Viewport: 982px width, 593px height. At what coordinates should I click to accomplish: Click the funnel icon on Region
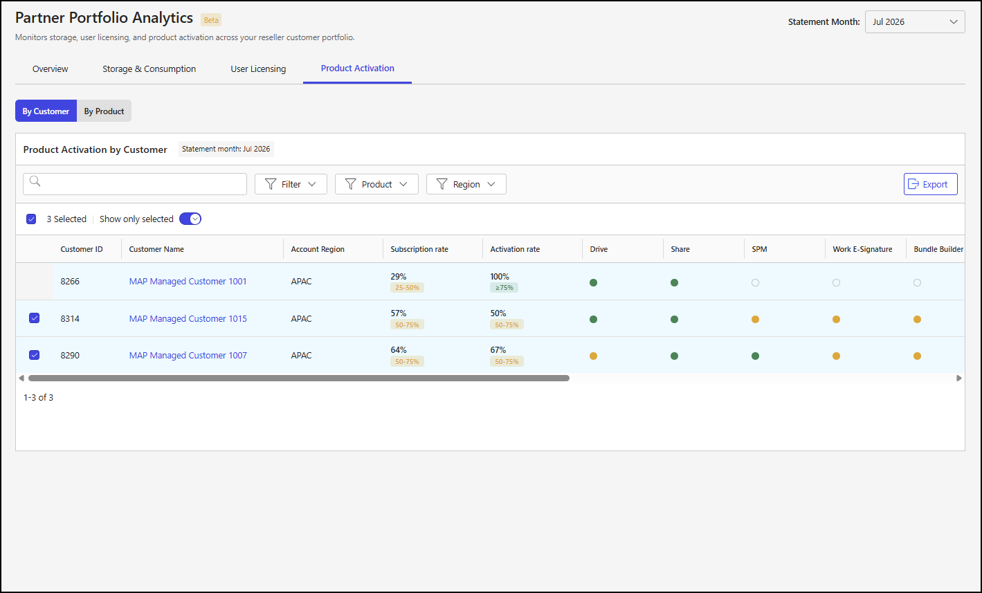click(442, 184)
